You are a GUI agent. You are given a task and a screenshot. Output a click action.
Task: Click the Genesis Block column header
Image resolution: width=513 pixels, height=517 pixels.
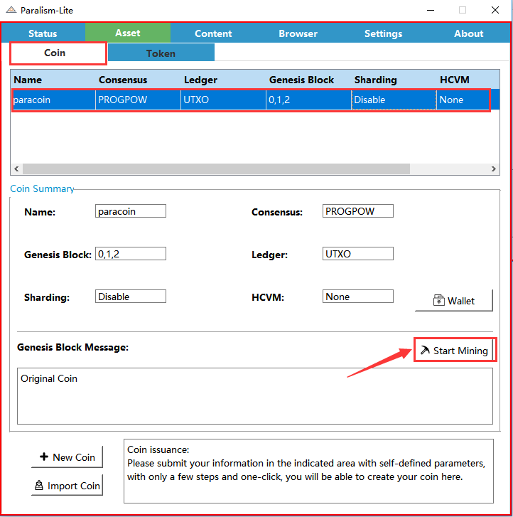click(308, 80)
